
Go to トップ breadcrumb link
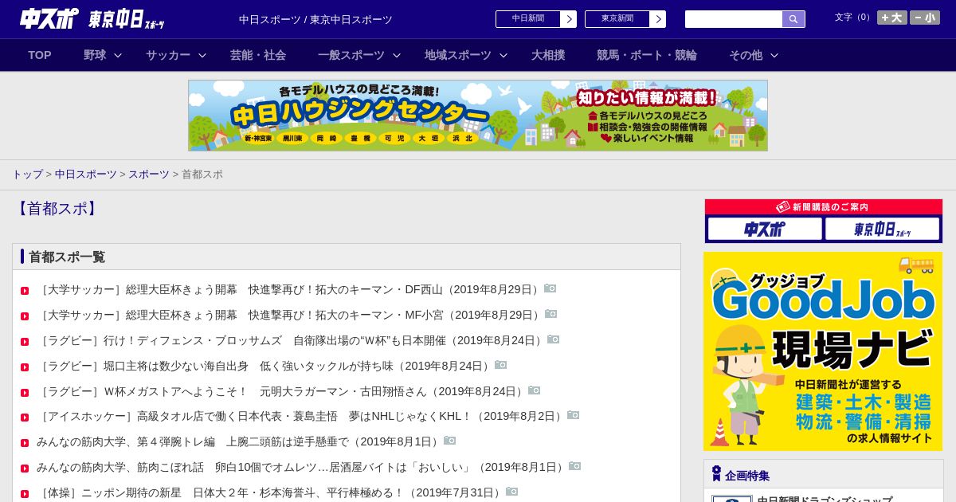28,174
